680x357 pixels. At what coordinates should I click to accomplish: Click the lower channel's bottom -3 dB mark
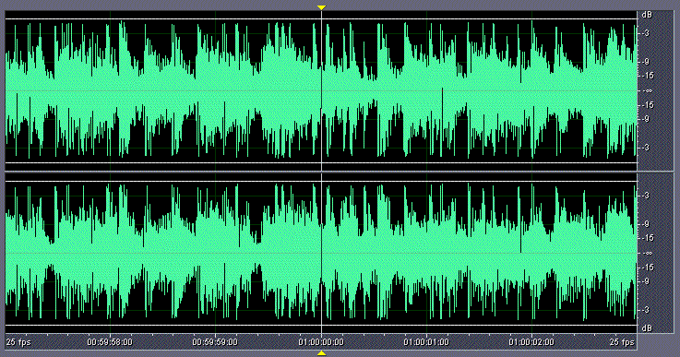click(646, 310)
